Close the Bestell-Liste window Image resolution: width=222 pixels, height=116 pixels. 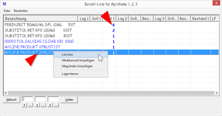[216, 3]
